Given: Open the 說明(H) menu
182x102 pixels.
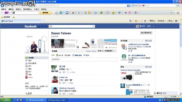Looking at the screenshot, I should 44,9.
